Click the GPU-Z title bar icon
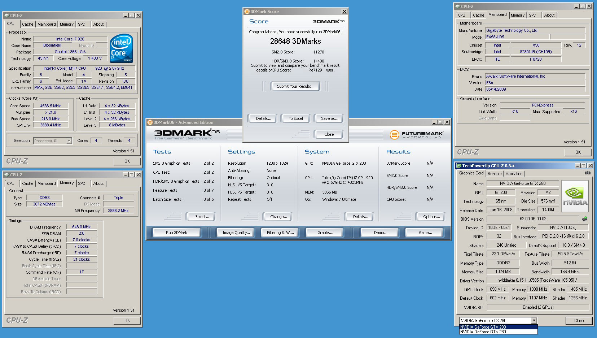The height and width of the screenshot is (338, 597). tap(459, 166)
